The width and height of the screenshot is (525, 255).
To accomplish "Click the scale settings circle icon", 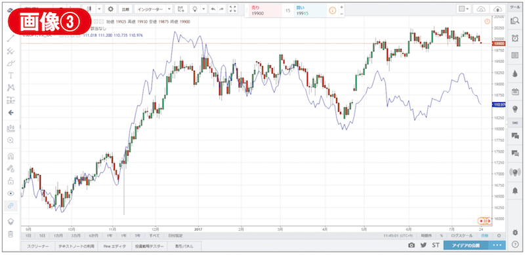I will pyautogui.click(x=499, y=235).
